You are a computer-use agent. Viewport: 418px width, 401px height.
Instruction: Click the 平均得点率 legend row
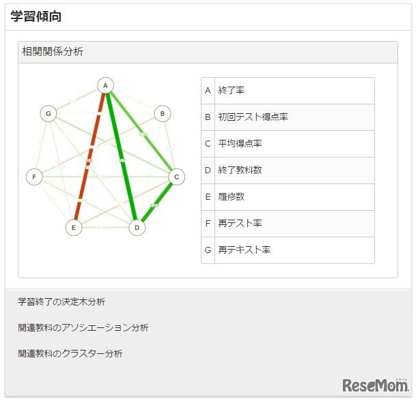click(x=287, y=143)
